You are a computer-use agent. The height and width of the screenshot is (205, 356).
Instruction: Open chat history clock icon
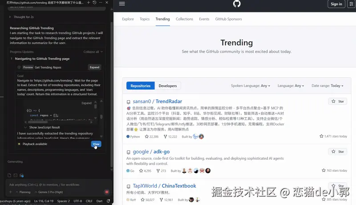[x=94, y=3]
